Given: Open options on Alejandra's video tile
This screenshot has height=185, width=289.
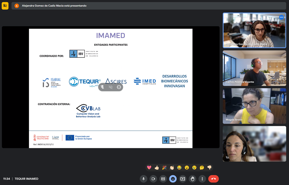Looking at the screenshot, I should pos(281,17).
